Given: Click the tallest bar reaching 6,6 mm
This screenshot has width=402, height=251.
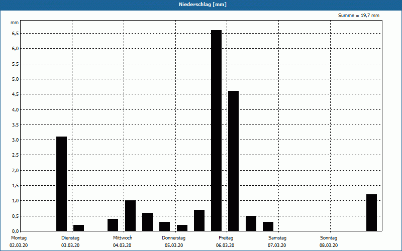Looking at the screenshot, I should click(x=217, y=131).
